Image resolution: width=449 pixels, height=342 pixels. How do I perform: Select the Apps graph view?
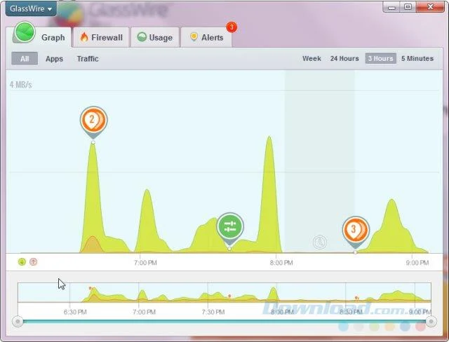[54, 59]
